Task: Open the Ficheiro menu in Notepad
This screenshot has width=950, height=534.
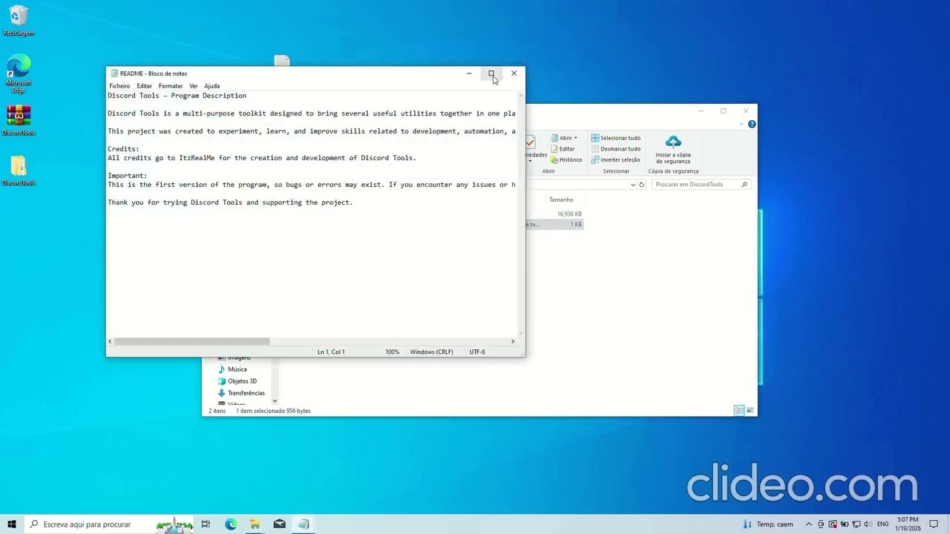Action: coord(119,86)
